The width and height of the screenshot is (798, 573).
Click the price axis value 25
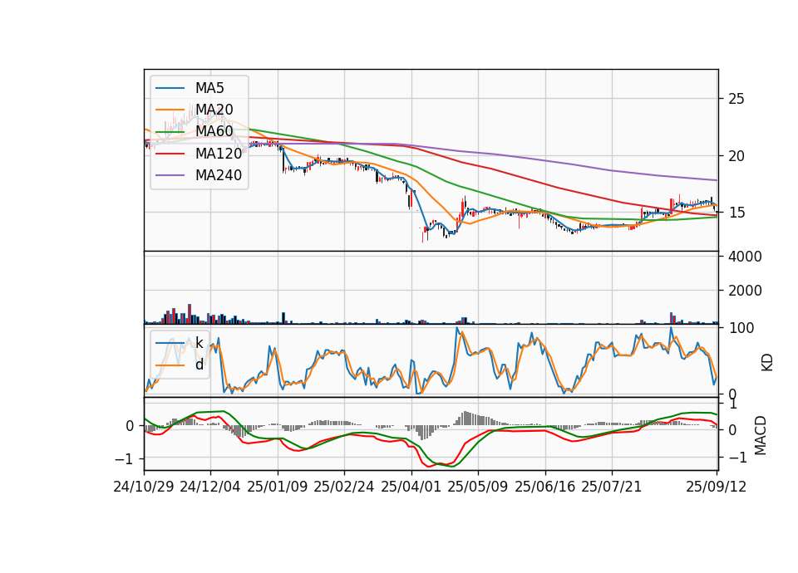[x=736, y=99]
